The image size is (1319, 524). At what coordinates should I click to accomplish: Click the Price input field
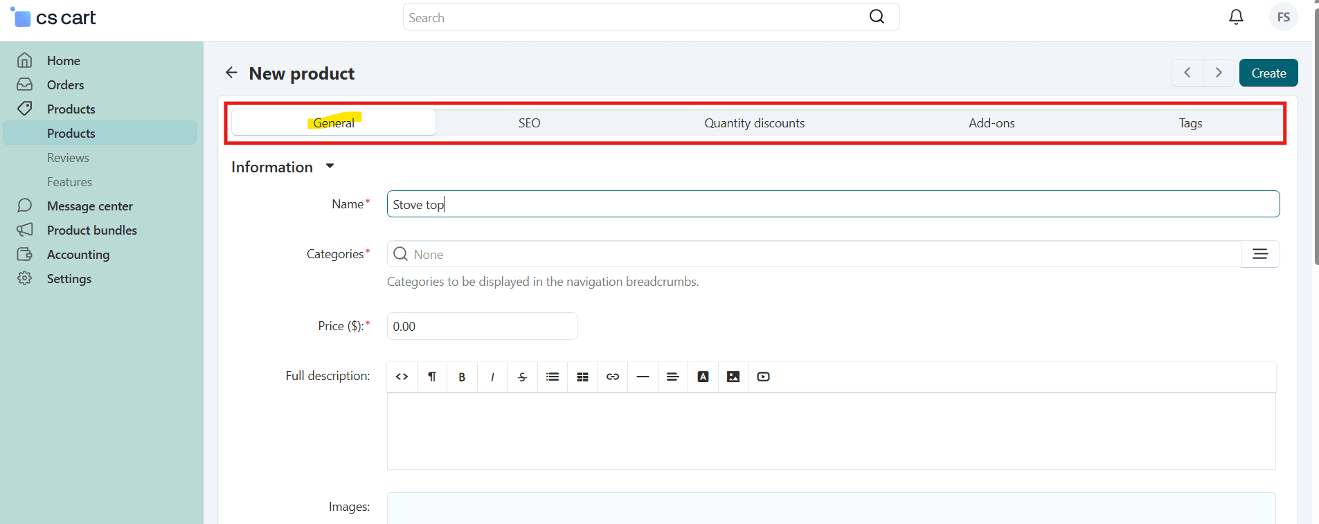pyautogui.click(x=481, y=326)
